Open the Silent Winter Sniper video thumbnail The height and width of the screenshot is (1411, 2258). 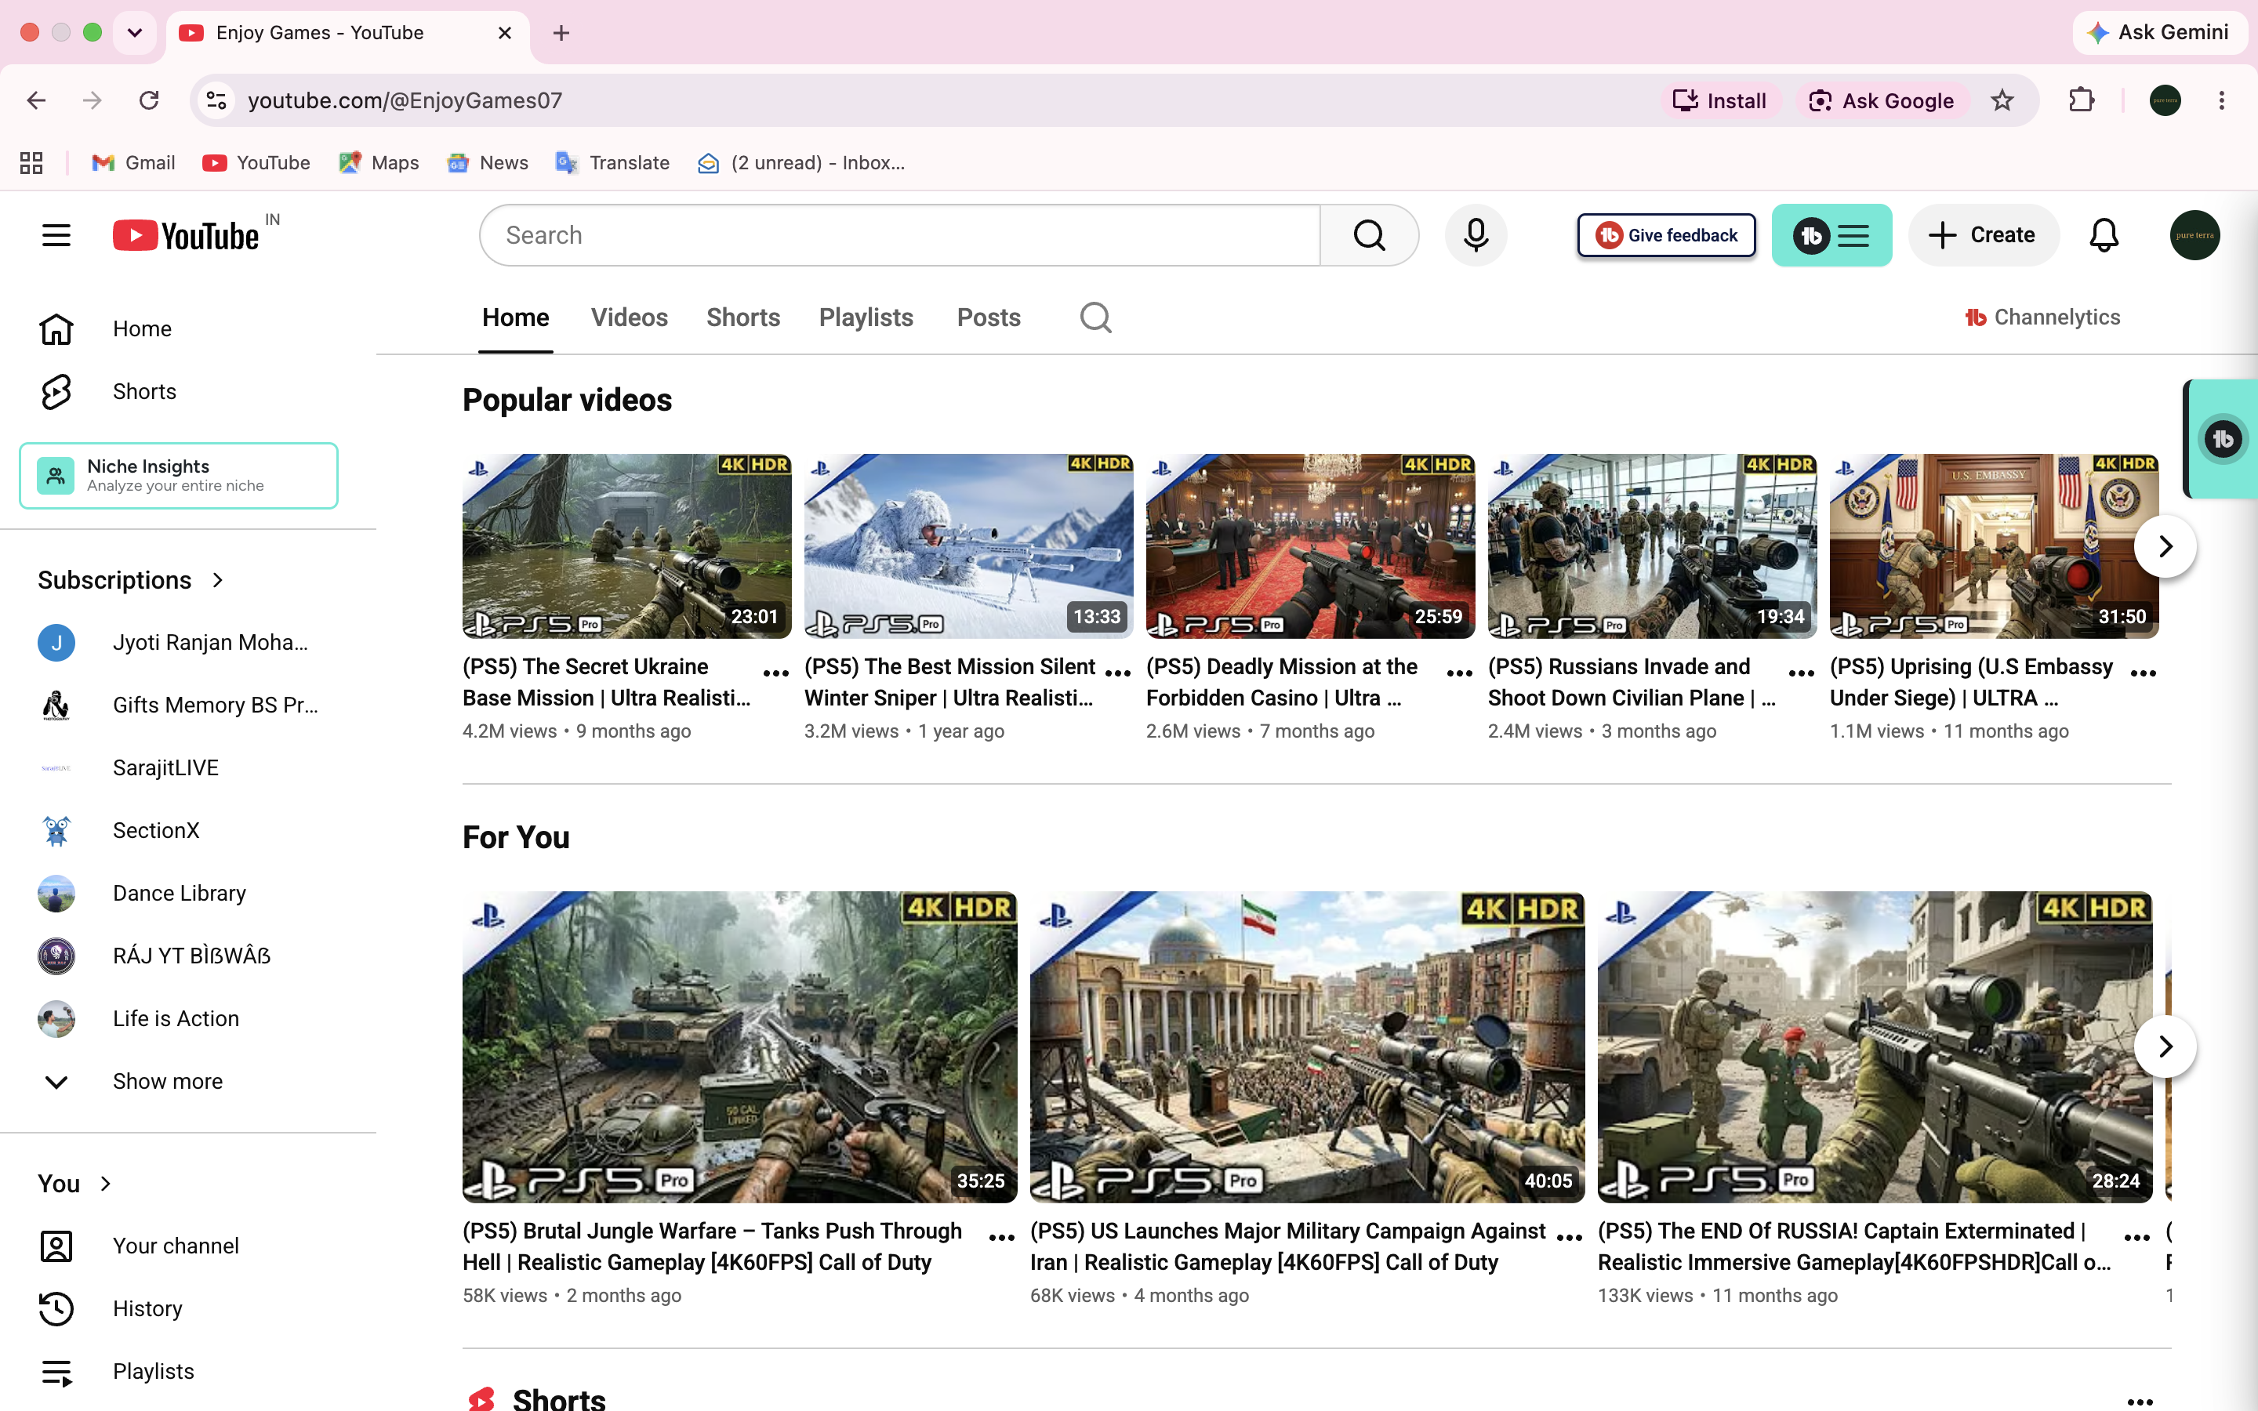click(x=968, y=546)
